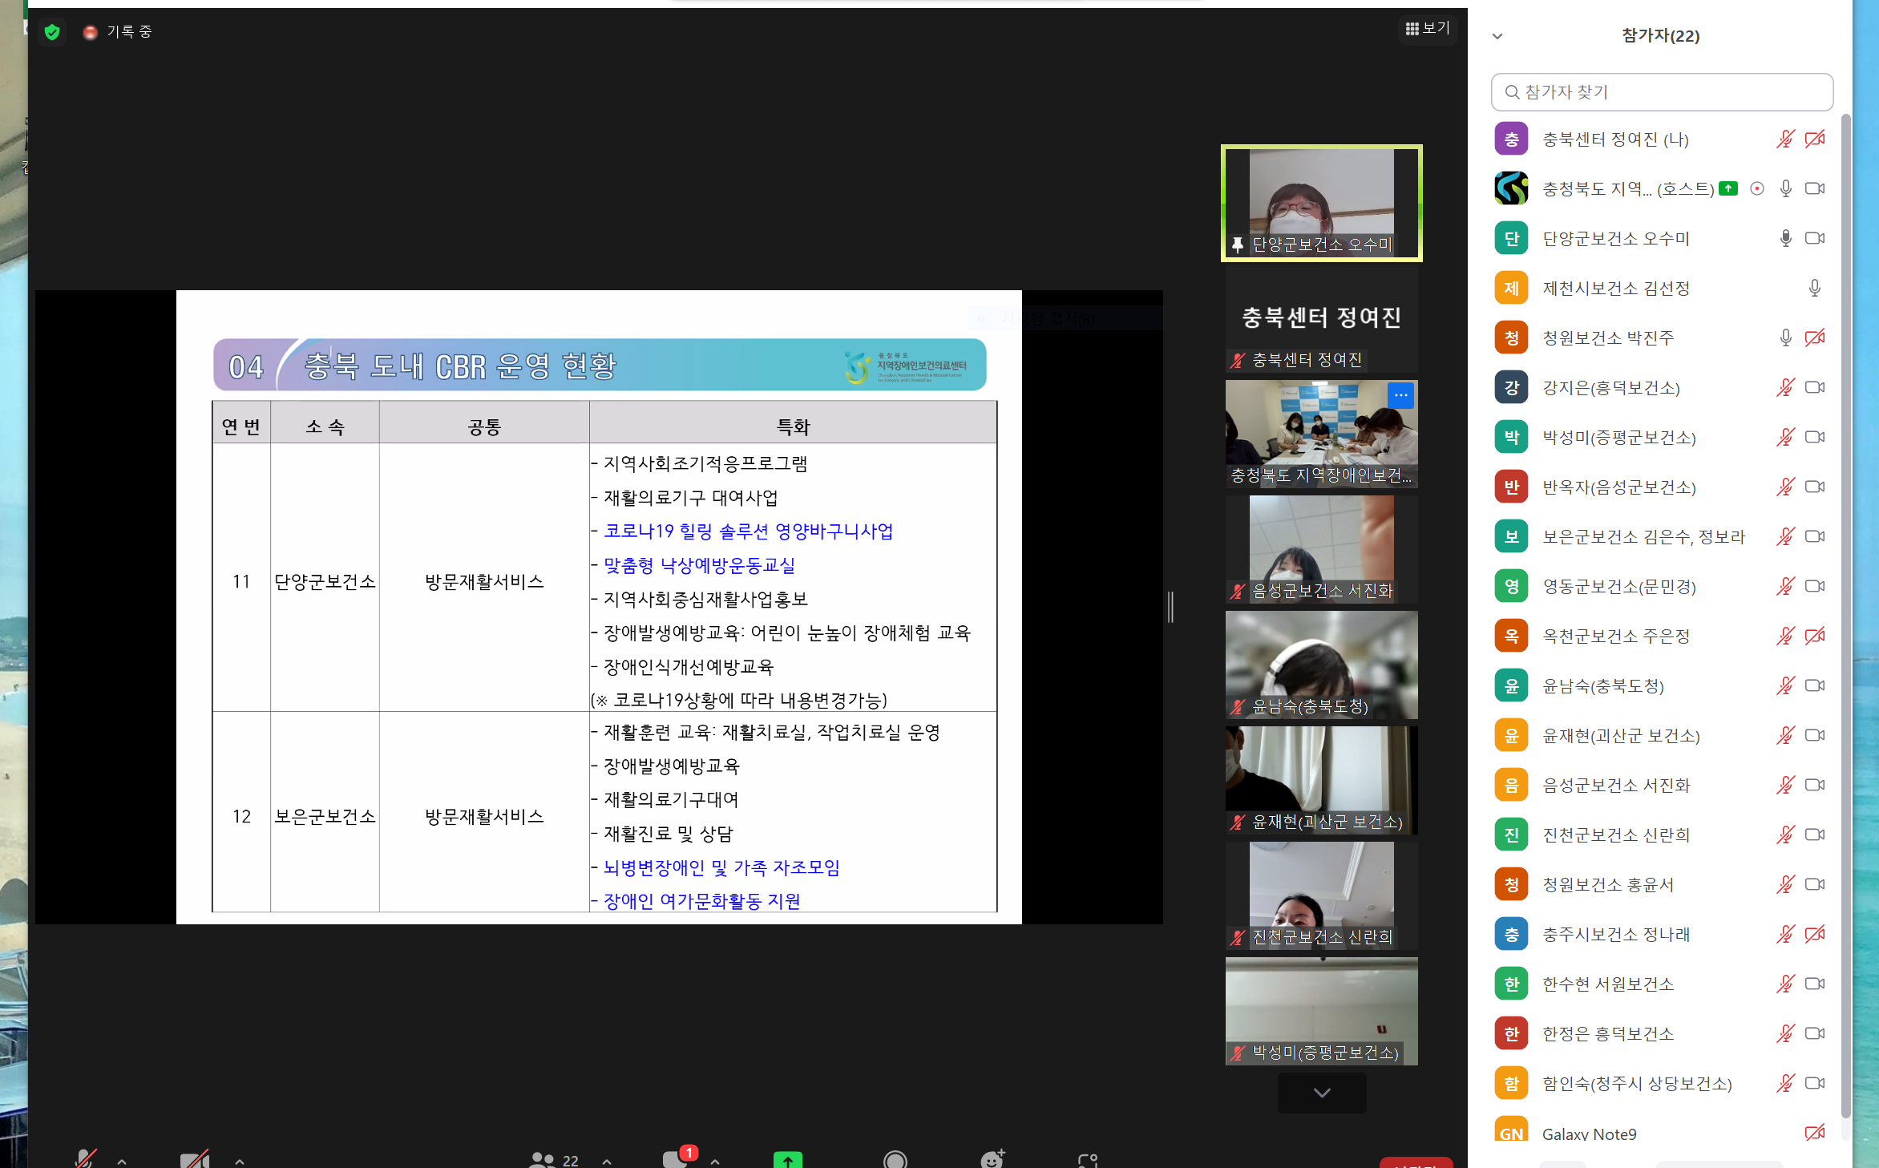1879x1168 pixels.
Task: Collapse the 참가자 panel chevron
Action: coord(1497,36)
